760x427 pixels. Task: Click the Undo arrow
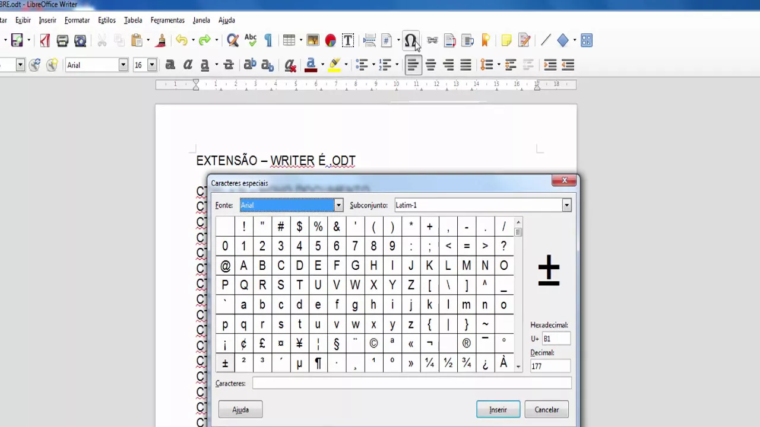(x=182, y=40)
